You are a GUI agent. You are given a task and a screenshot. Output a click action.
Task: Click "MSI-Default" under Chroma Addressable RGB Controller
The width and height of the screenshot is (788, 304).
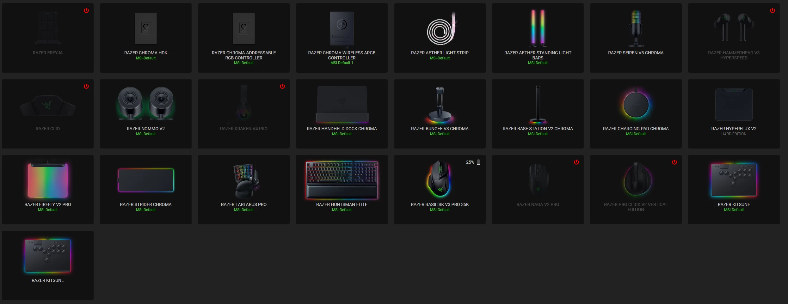244,63
